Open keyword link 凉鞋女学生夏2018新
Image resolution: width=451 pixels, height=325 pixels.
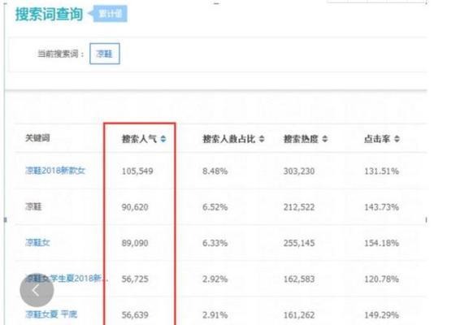pos(67,279)
